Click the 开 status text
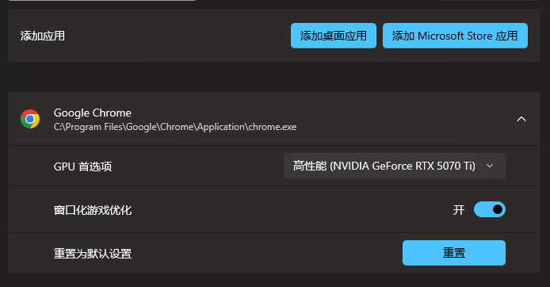 coord(459,210)
